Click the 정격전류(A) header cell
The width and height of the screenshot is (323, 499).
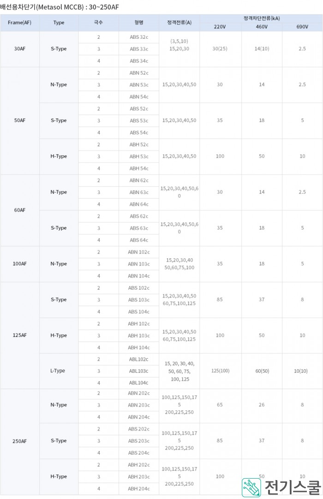point(179,23)
